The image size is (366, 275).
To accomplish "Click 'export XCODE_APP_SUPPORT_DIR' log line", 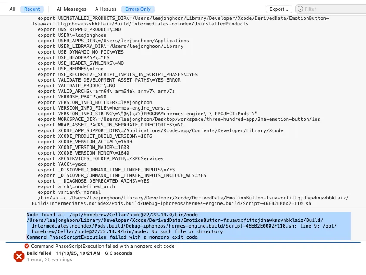I will 161,131.
